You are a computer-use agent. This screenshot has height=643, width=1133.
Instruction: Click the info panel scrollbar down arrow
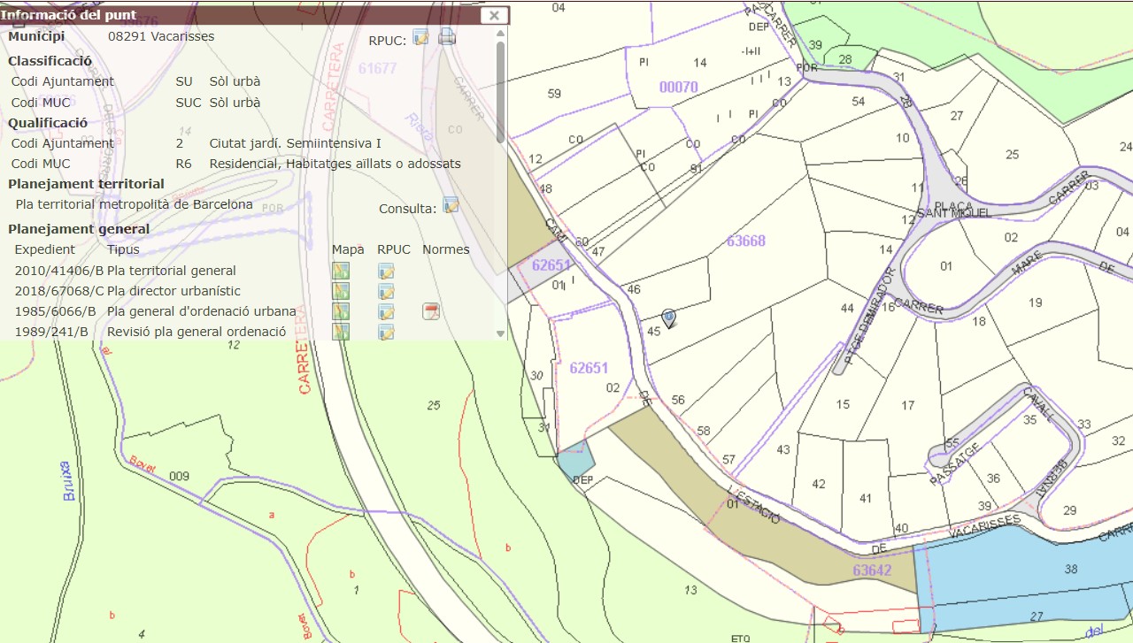tap(500, 333)
